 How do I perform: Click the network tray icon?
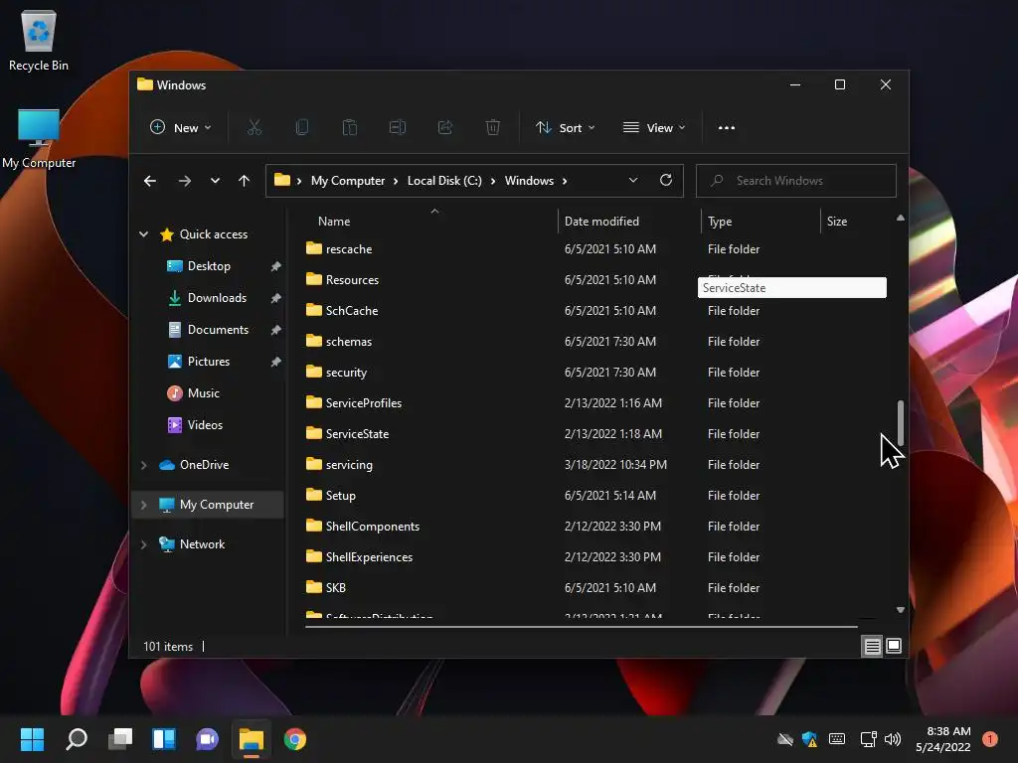868,739
